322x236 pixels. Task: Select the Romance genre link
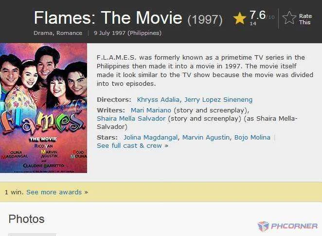[69, 33]
